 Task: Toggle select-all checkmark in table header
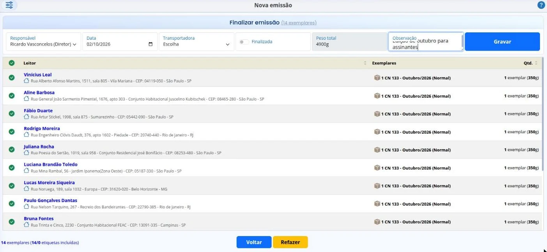[12, 63]
